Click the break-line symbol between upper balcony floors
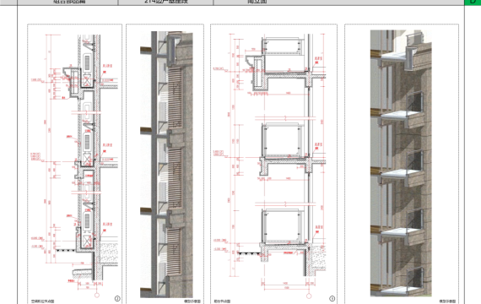 click(285, 117)
